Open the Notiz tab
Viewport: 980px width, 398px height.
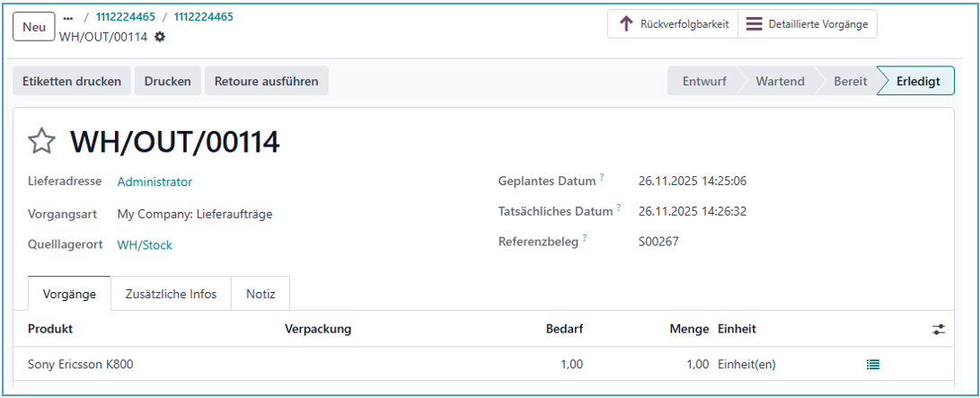(260, 294)
